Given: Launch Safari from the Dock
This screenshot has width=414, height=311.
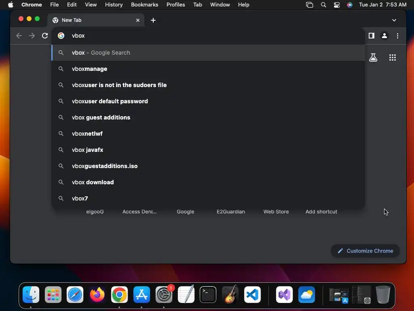Looking at the screenshot, I should (x=75, y=295).
